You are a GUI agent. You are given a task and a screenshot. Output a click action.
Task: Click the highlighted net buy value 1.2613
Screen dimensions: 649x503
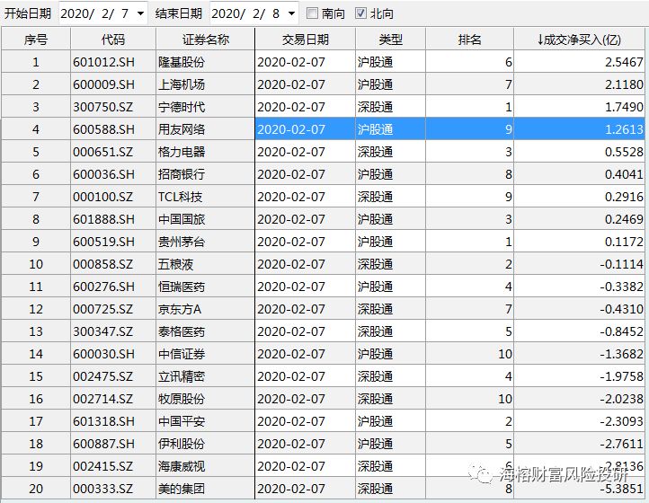coord(579,129)
